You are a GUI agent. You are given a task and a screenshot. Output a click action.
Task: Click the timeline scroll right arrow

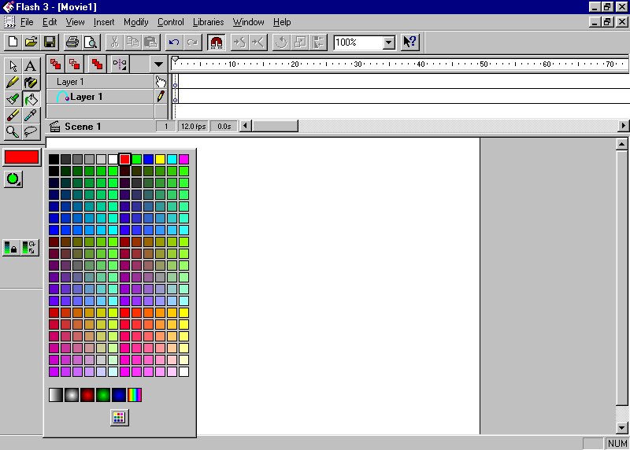[623, 126]
